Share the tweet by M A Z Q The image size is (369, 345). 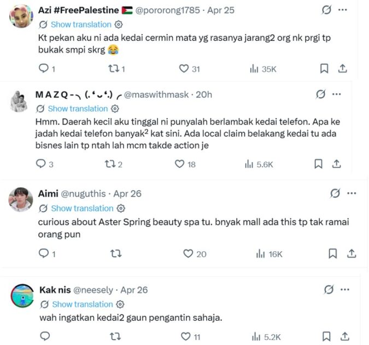click(337, 164)
